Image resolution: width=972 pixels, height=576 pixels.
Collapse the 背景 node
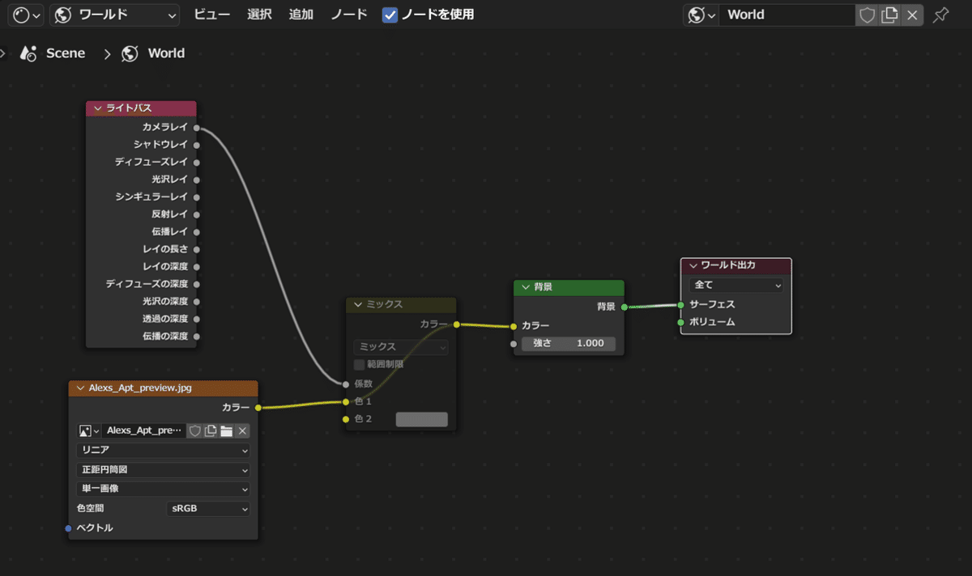(x=526, y=287)
